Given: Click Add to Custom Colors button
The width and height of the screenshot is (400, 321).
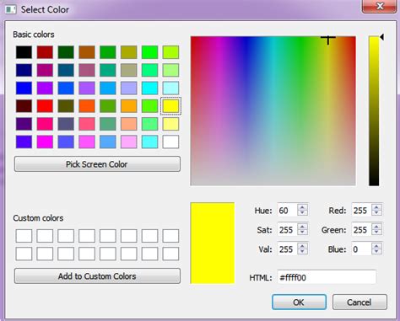Looking at the screenshot, I should 97,276.
